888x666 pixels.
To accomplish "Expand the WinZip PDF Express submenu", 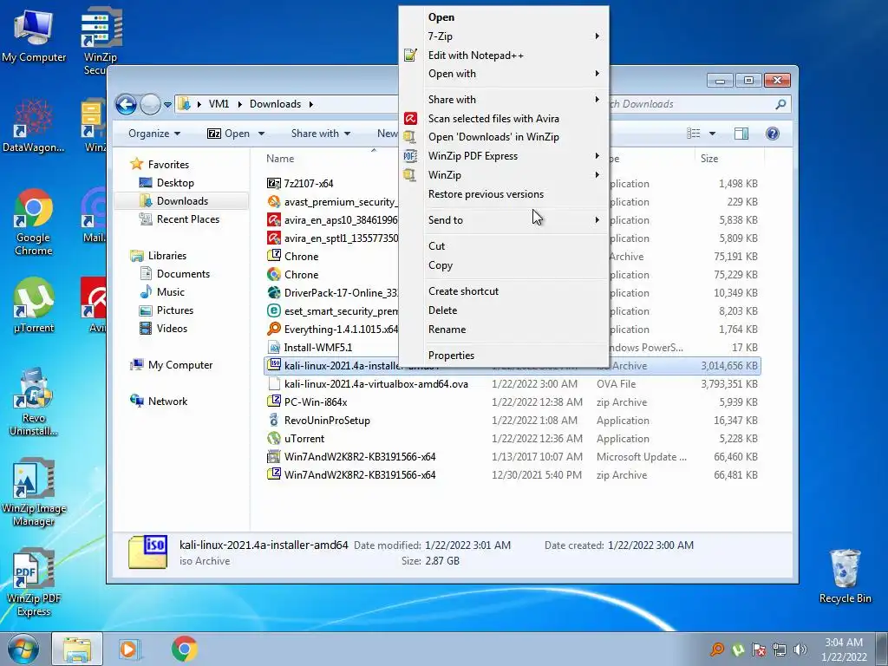I will click(x=504, y=156).
